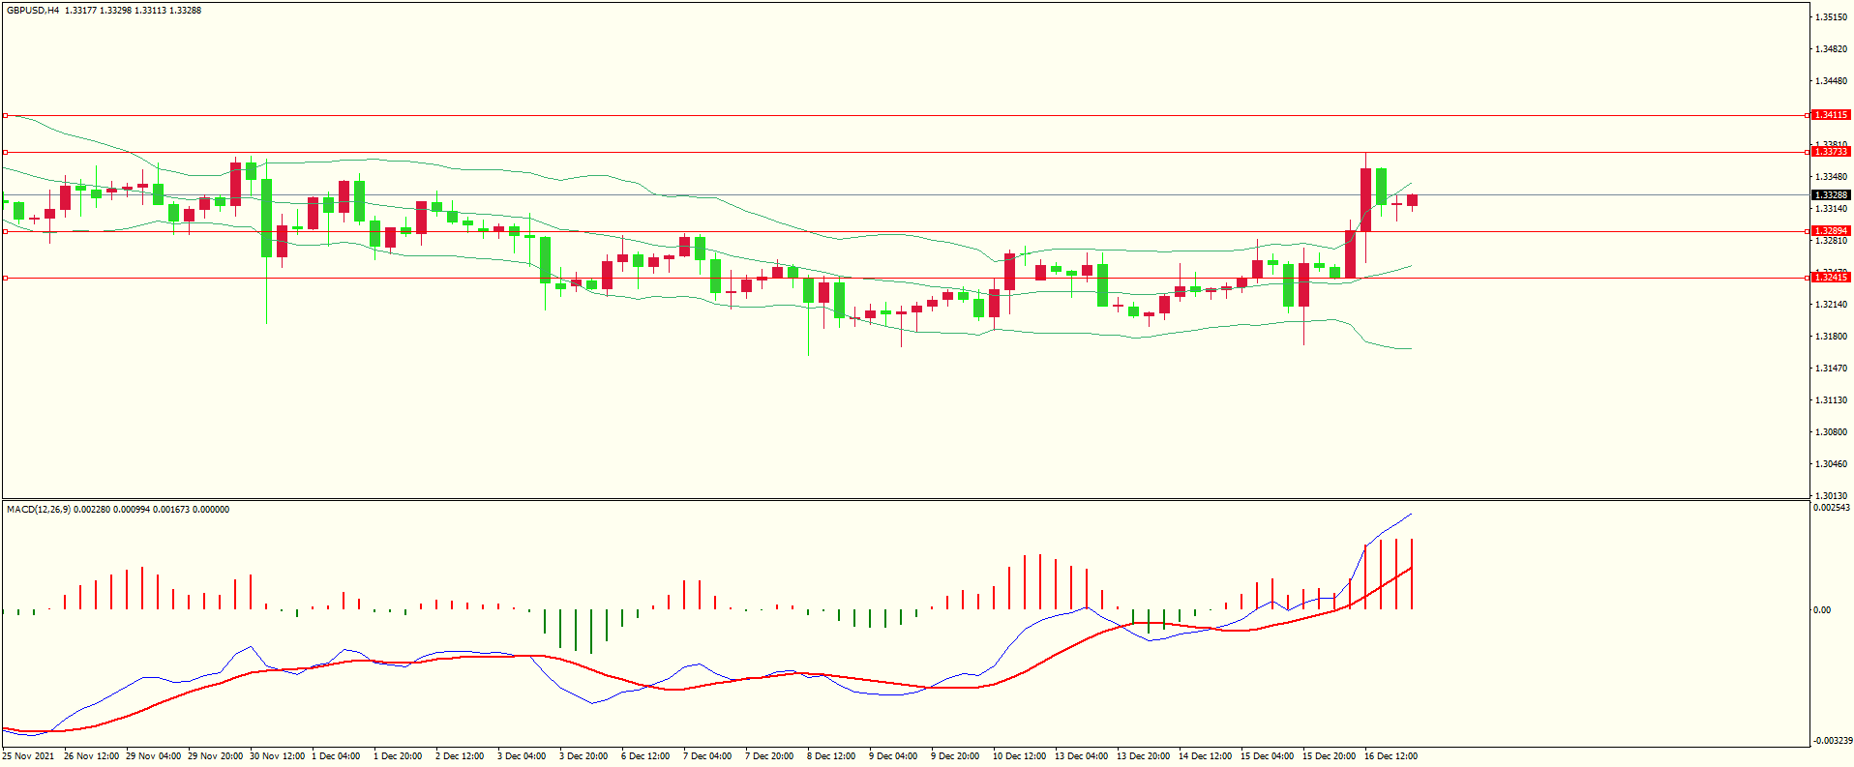Click the 9 Dec 20:00 time label
This screenshot has width=1854, height=767.
pos(955,756)
